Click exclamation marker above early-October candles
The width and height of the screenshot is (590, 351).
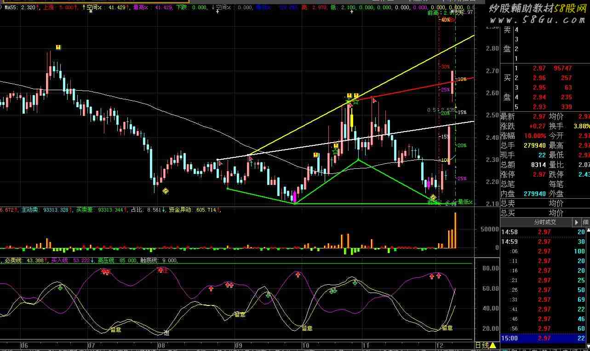click(x=316, y=155)
